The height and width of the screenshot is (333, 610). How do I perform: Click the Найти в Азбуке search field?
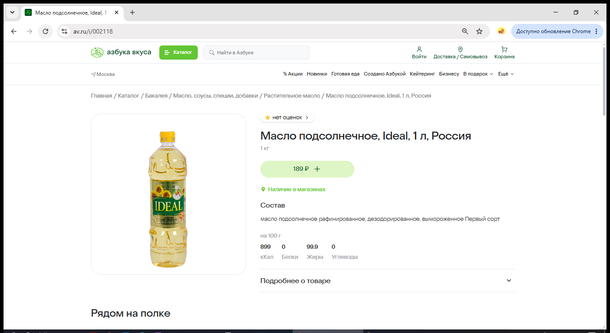[256, 53]
